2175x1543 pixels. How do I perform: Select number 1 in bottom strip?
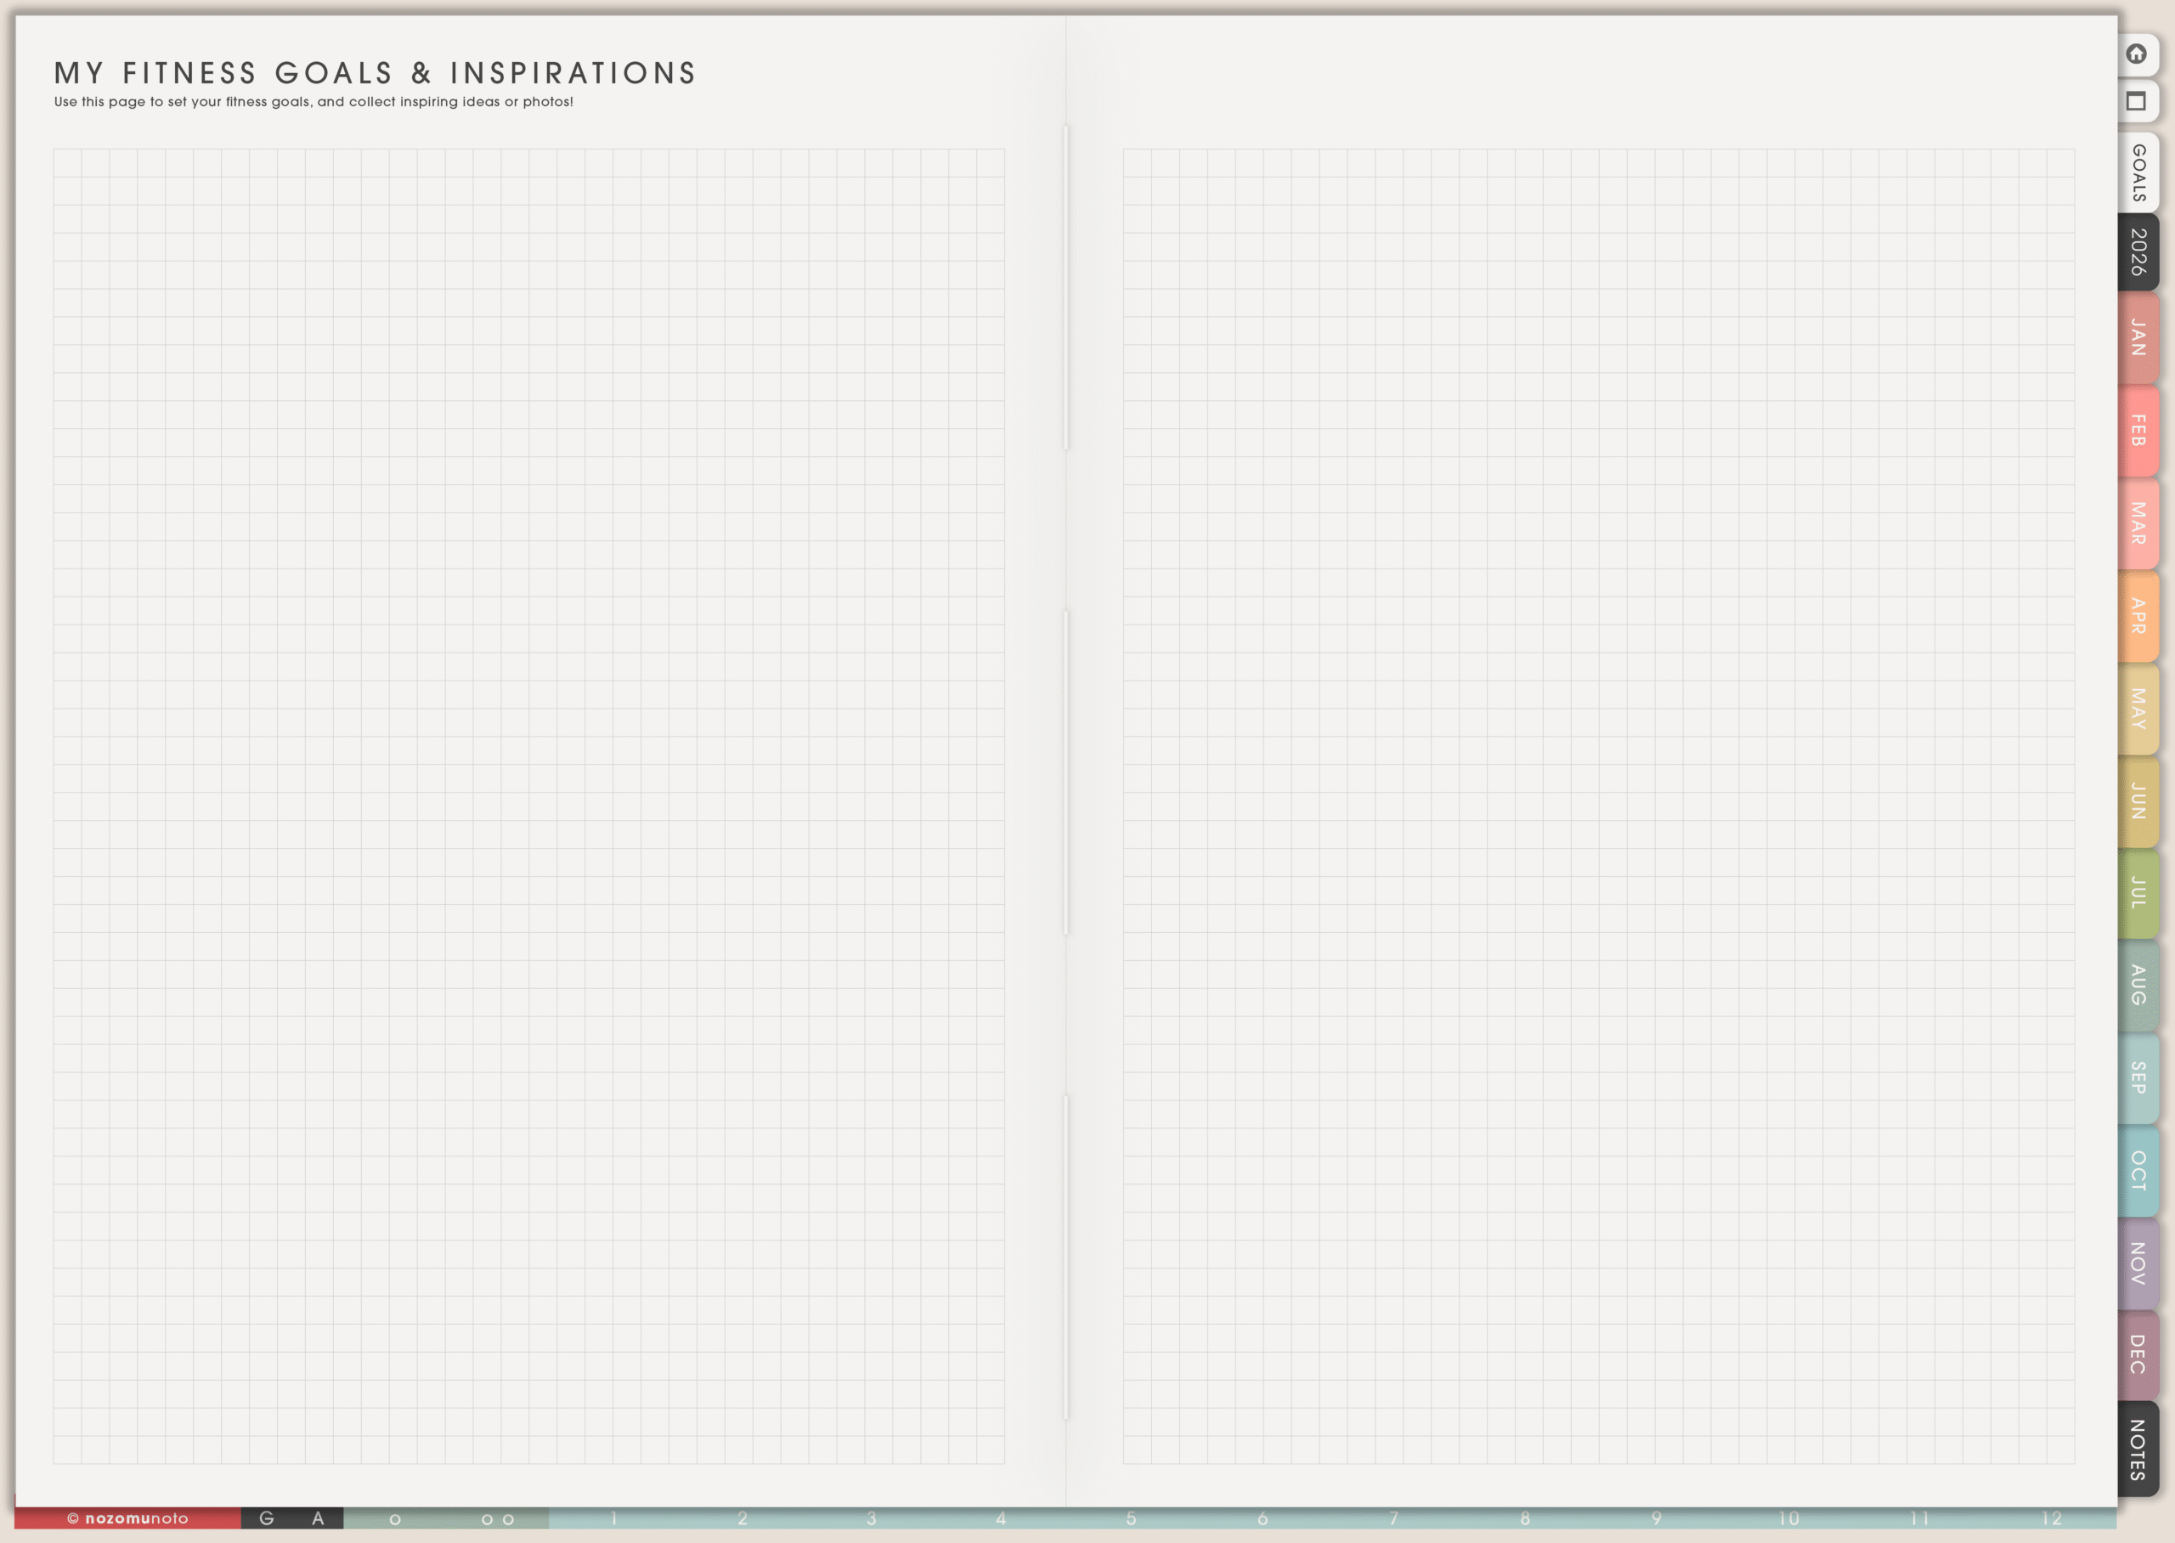[613, 1518]
